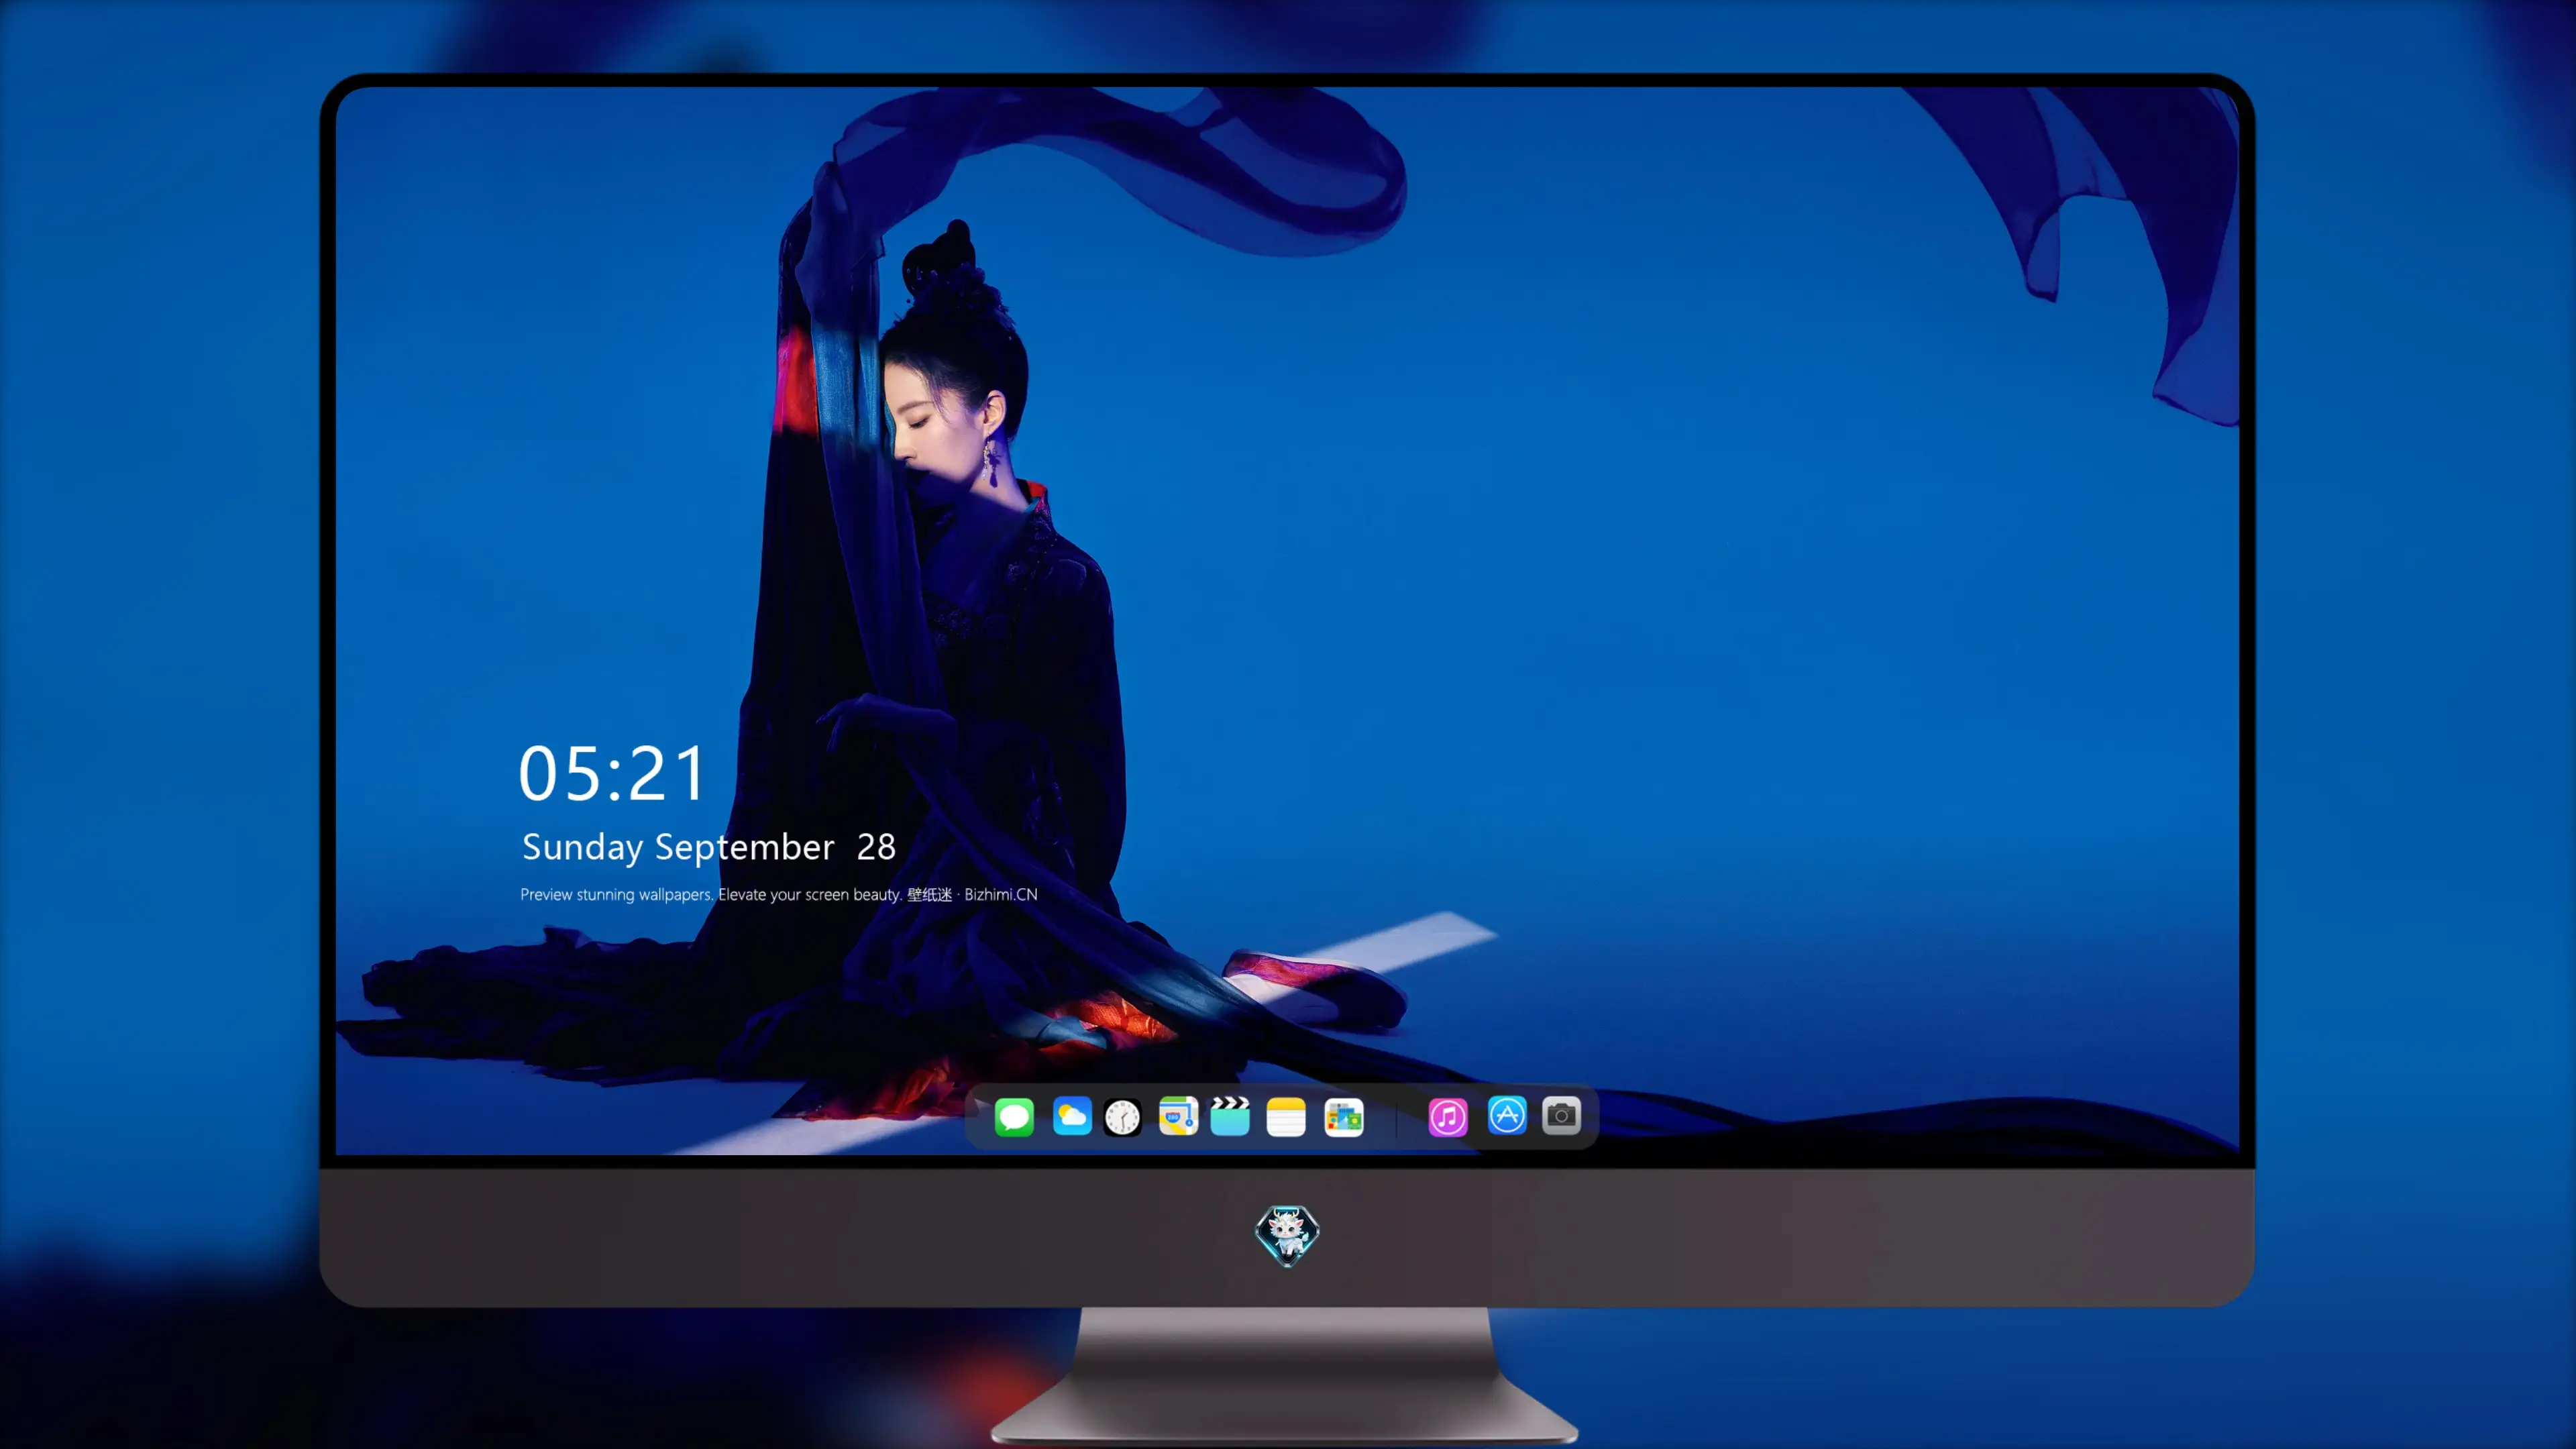Open the Passbook cards app icon

pyautogui.click(x=1343, y=1117)
